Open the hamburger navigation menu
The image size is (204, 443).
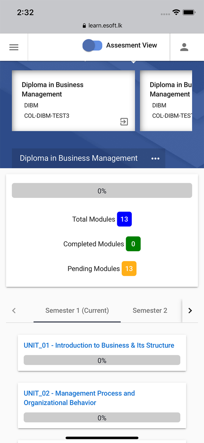(14, 47)
